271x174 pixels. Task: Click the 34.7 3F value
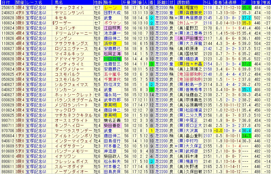coord(246,136)
